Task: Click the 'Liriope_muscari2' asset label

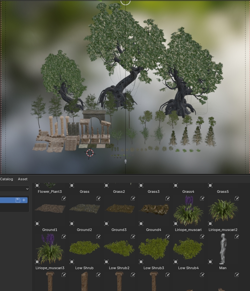Action: point(223,230)
